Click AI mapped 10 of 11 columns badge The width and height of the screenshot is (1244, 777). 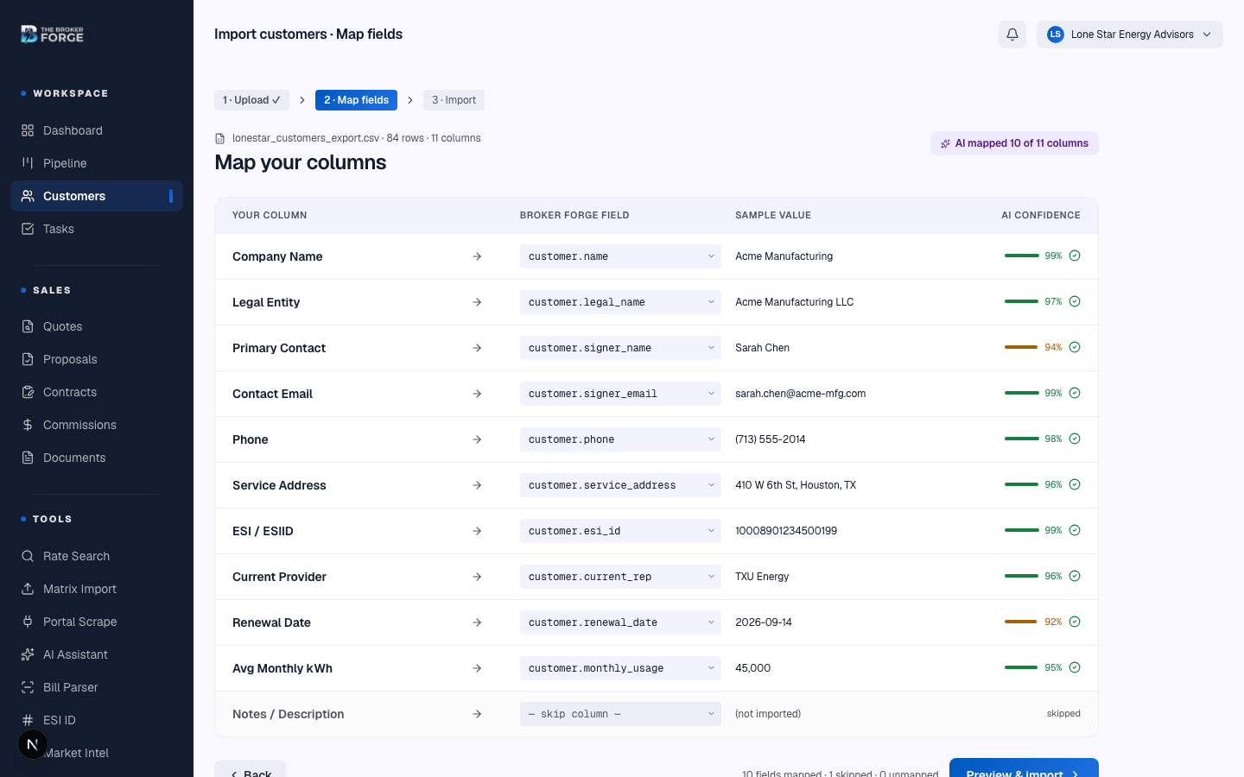1014,143
